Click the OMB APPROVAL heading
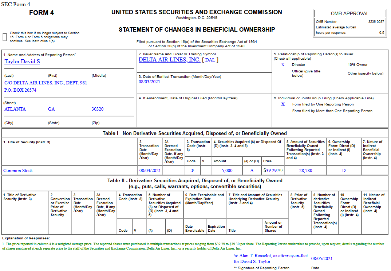 pyautogui.click(x=349, y=14)
